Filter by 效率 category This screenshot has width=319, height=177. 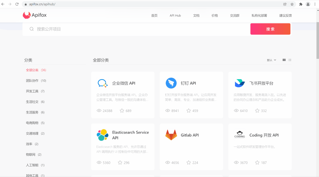click(x=32, y=144)
